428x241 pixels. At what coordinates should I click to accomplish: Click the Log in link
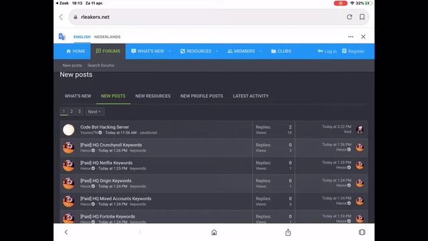327,51
